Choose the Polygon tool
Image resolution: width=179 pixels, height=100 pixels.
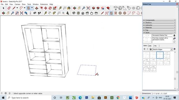(124, 13)
